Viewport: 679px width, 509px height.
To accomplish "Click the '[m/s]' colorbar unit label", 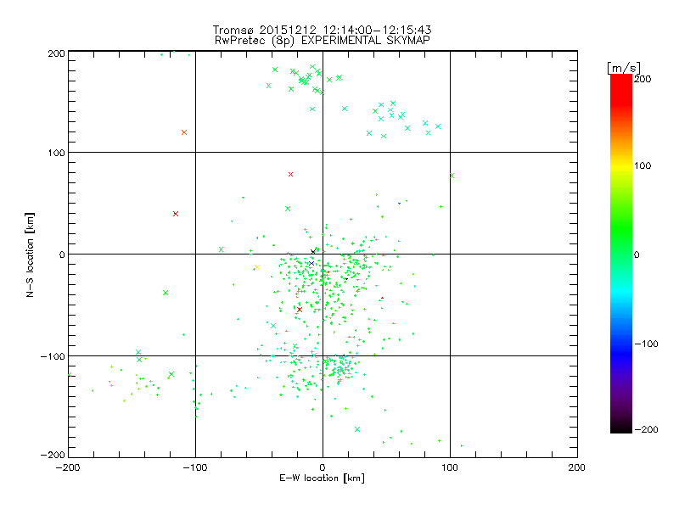I will click(x=623, y=68).
